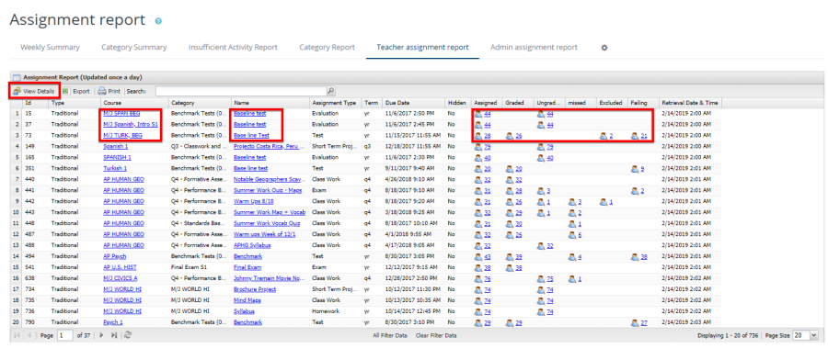Click ungraded students icon in row 1
This screenshot has width=828, height=360.
(x=541, y=113)
